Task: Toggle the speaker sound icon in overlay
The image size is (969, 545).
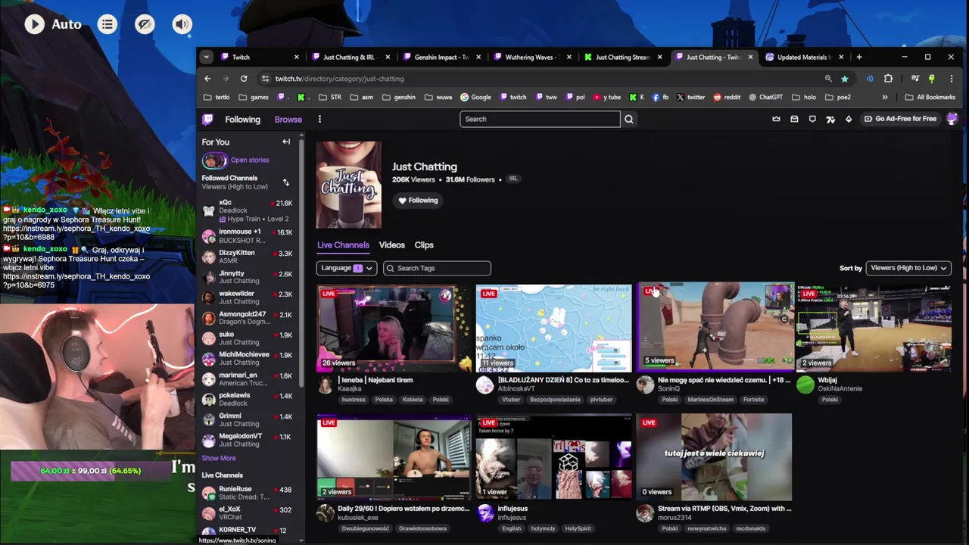Action: pos(182,24)
